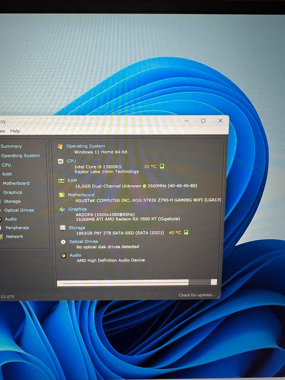The image size is (285, 380).
Task: Click the Check for updates link
Action: coord(197,295)
